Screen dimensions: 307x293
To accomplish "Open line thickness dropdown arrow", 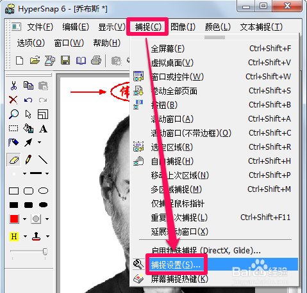I will click(47, 173).
